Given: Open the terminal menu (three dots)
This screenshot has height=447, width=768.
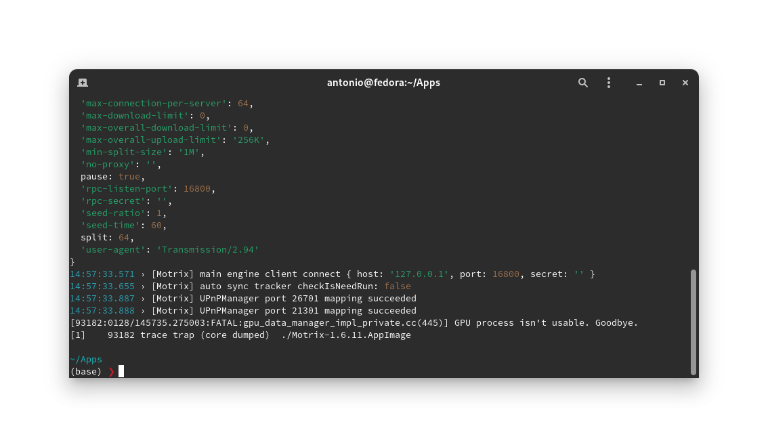Looking at the screenshot, I should 609,82.
